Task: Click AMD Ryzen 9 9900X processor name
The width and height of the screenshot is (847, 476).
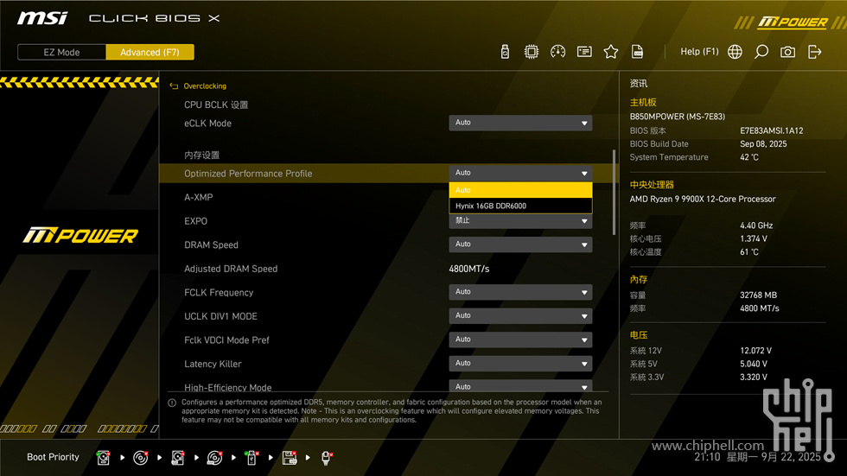Action: pyautogui.click(x=702, y=200)
